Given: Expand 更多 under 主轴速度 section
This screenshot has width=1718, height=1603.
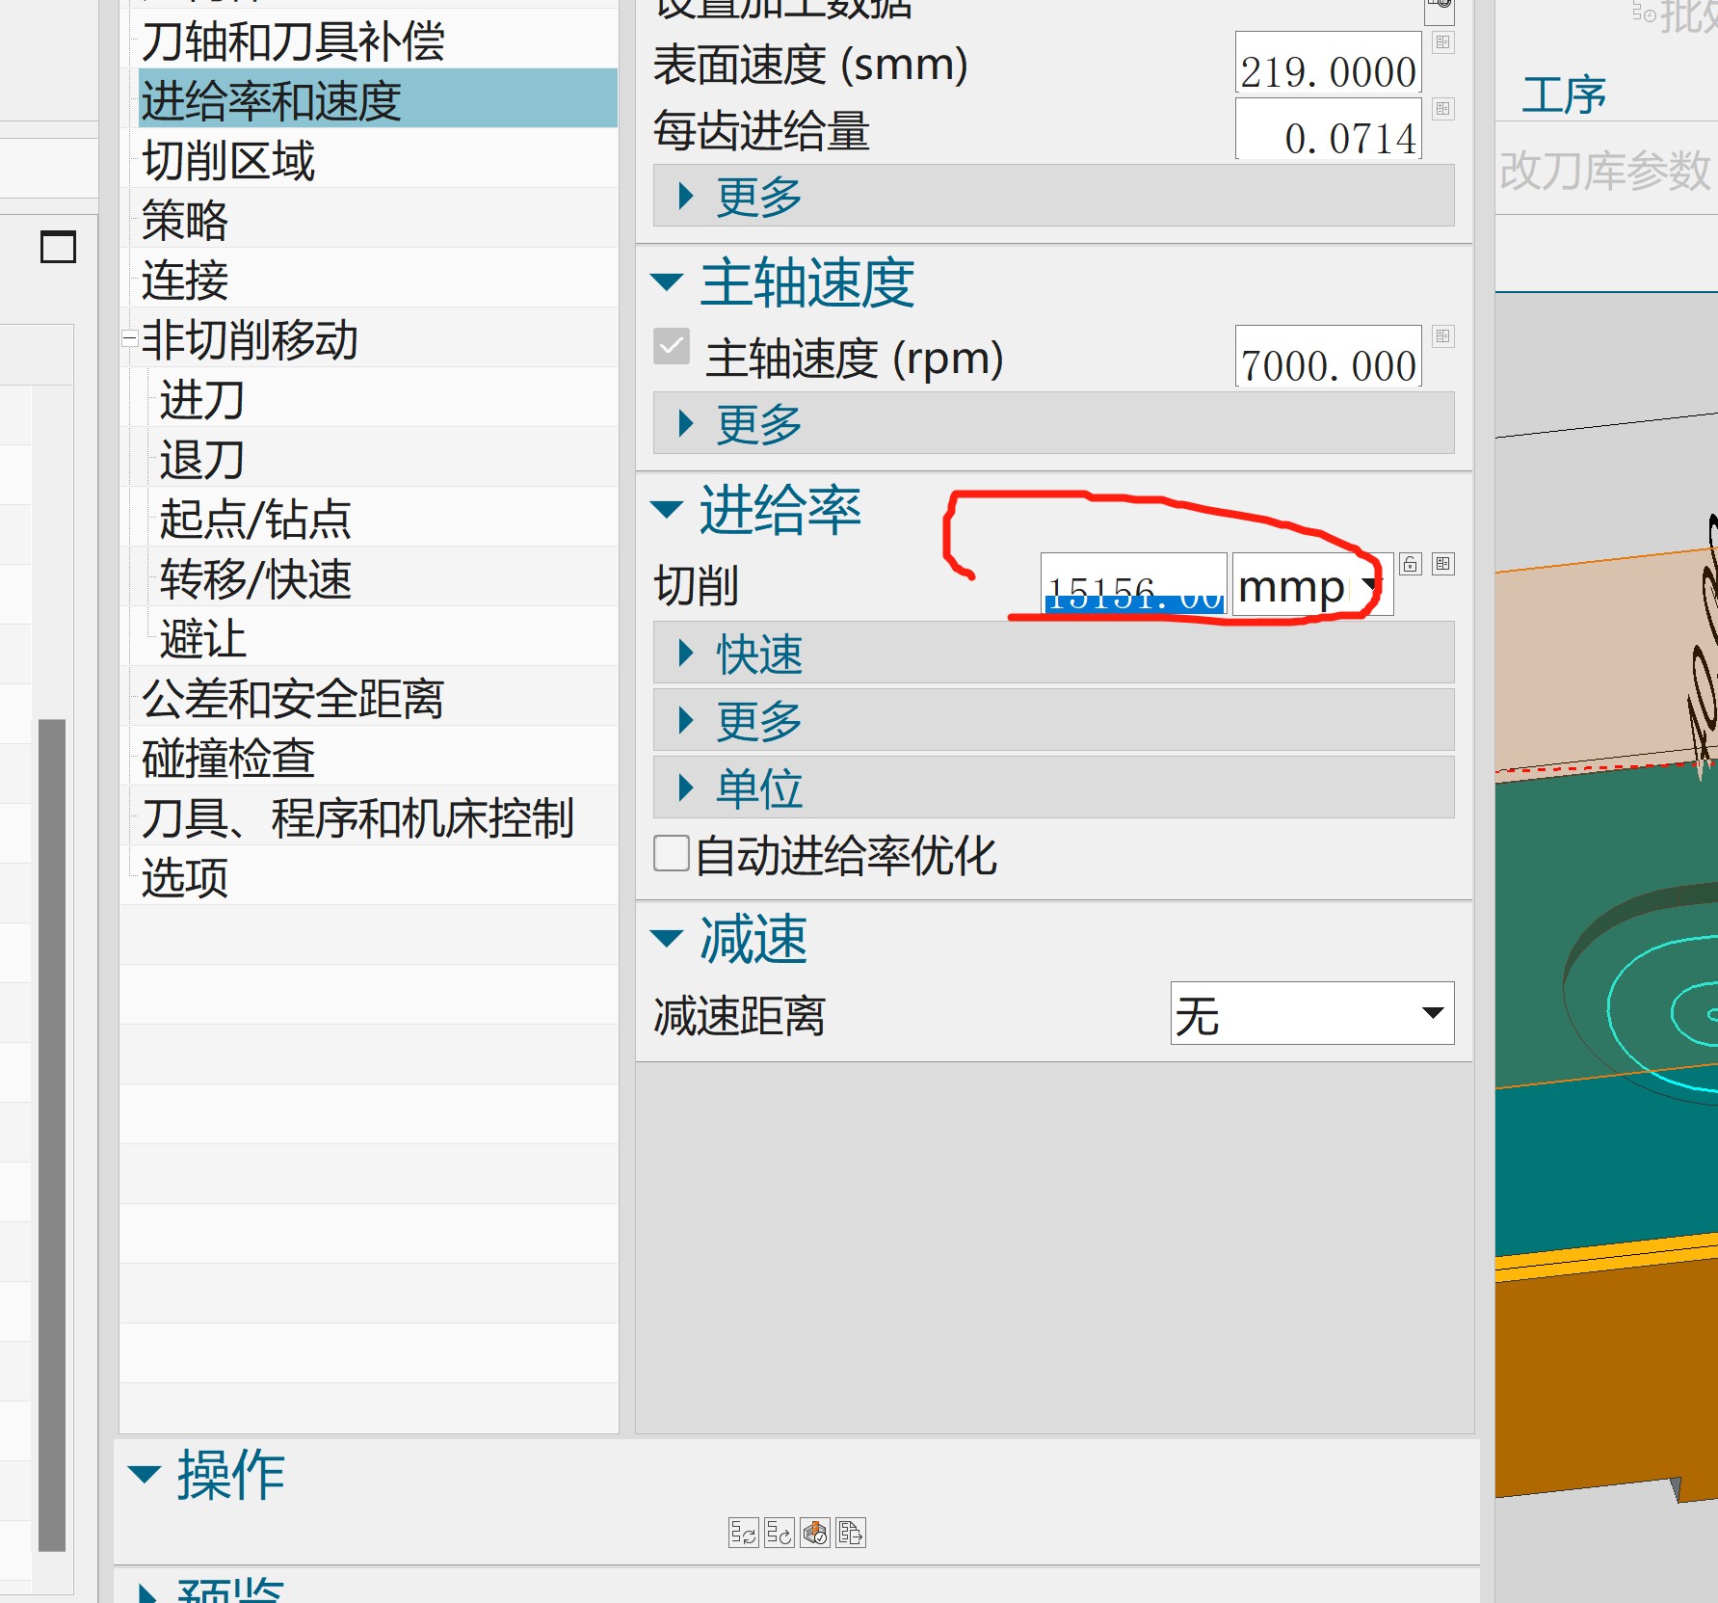Looking at the screenshot, I should tap(1053, 423).
